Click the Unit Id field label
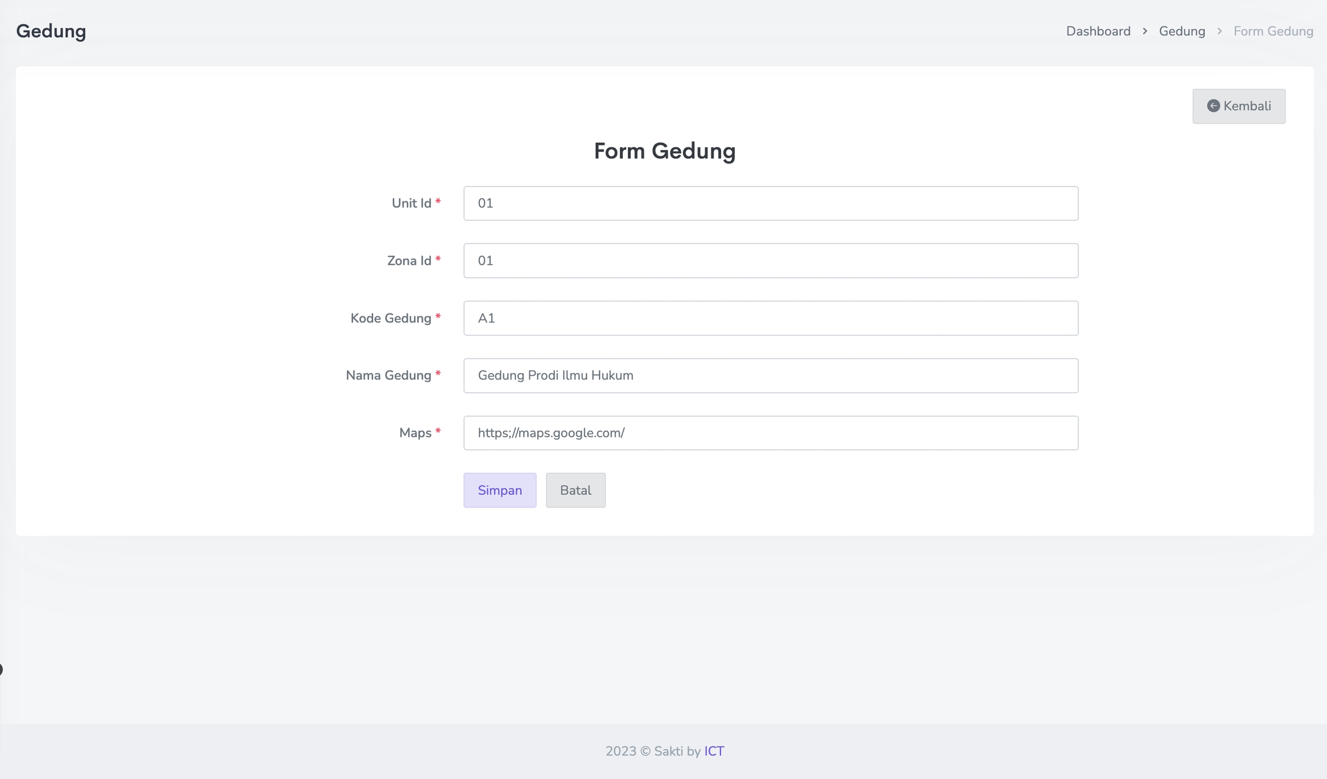The image size is (1327, 779). pos(411,203)
